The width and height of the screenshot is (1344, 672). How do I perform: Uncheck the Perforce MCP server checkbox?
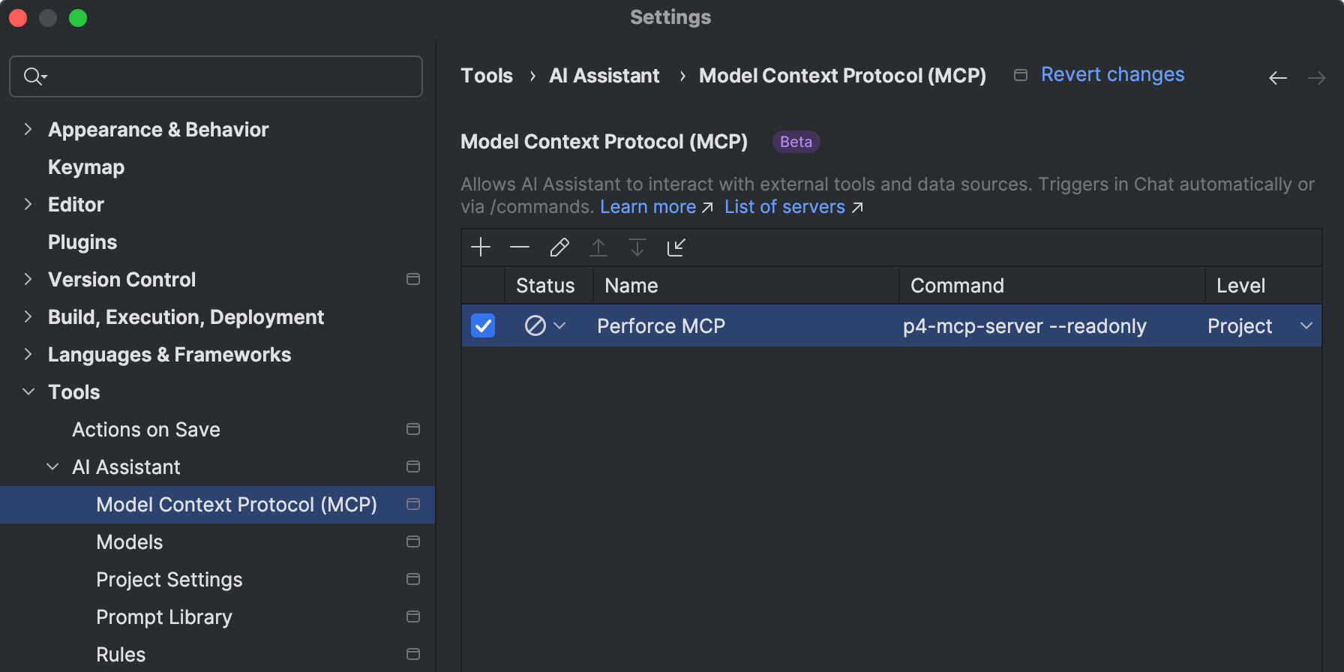pos(483,325)
